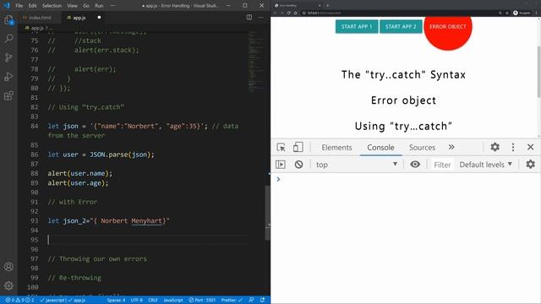Click the VS Code editor scrollbar thumb
Viewport: 541px width, 304px height.
267,213
